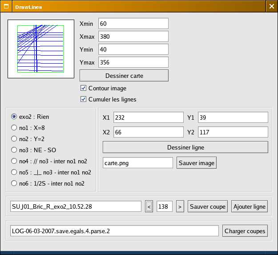Pick the no6 : 1/2S radio option

(x=14, y=183)
